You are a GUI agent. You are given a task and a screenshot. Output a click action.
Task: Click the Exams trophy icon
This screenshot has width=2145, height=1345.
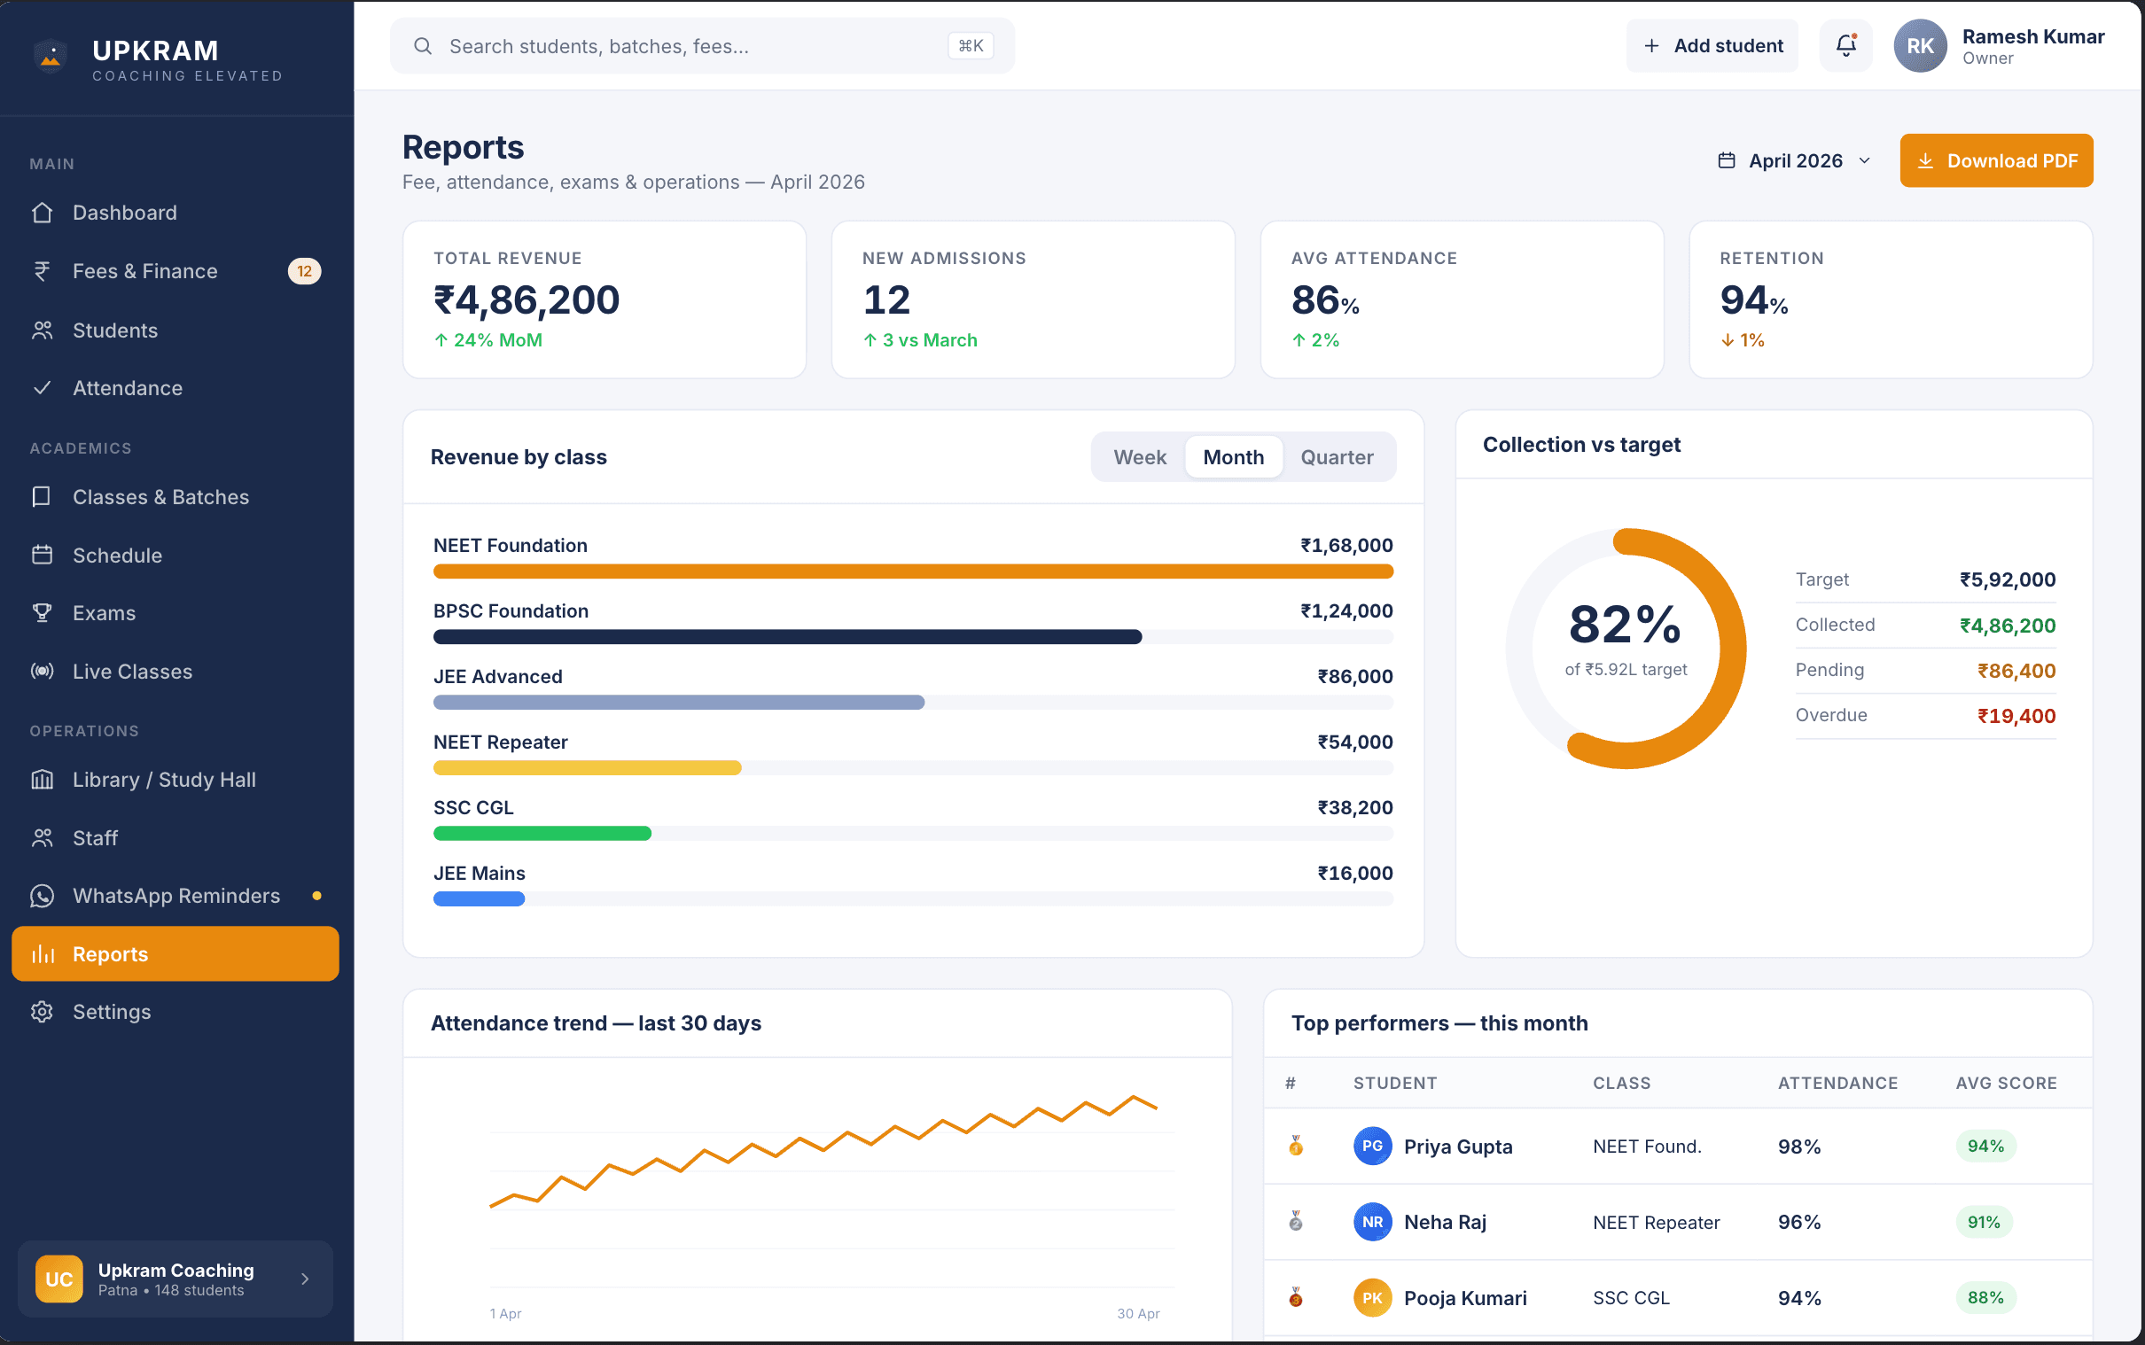(42, 612)
